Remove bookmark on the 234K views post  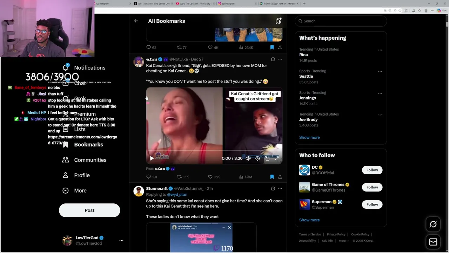pyautogui.click(x=272, y=47)
